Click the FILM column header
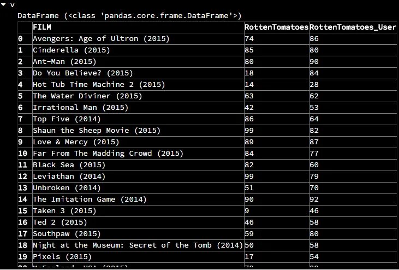The width and height of the screenshot is (399, 270). [138, 27]
